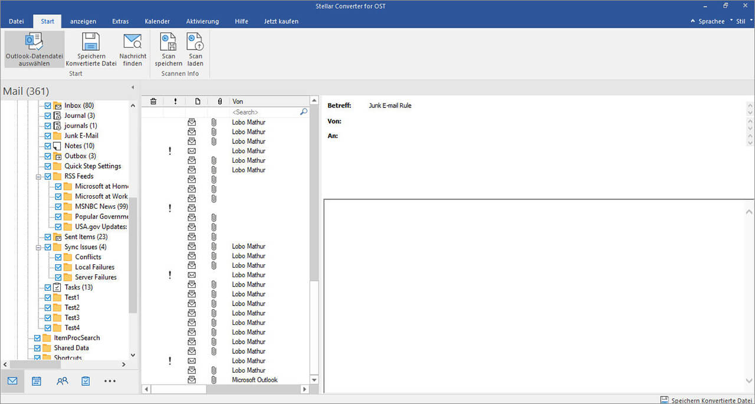Click message list scroll down arrow
The image size is (755, 404).
314,380
